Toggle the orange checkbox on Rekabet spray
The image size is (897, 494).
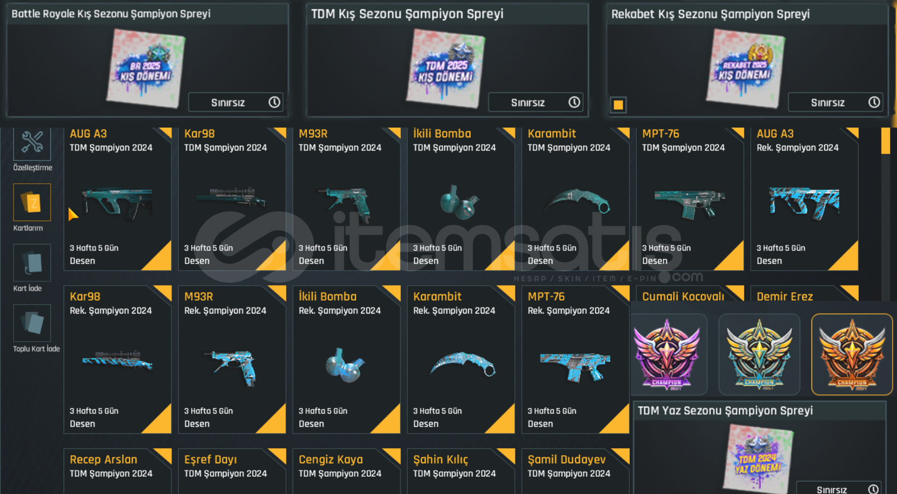point(618,105)
